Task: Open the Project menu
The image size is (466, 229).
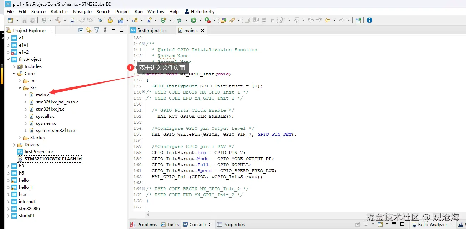Action: (x=123, y=12)
